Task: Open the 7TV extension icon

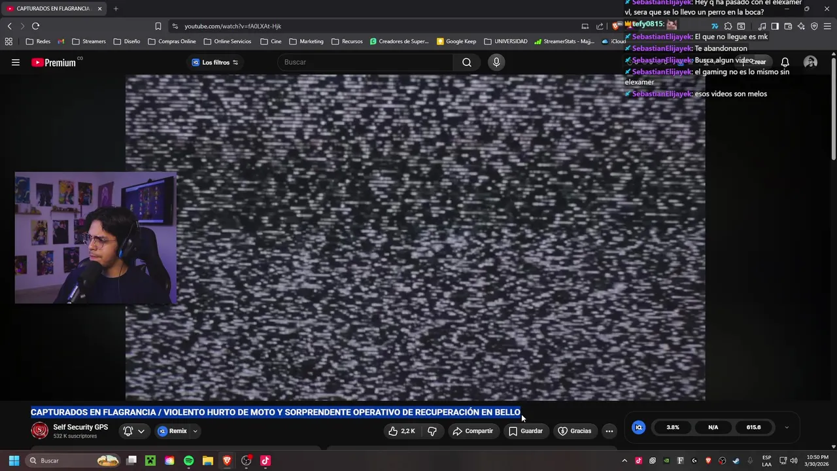Action: point(714,26)
